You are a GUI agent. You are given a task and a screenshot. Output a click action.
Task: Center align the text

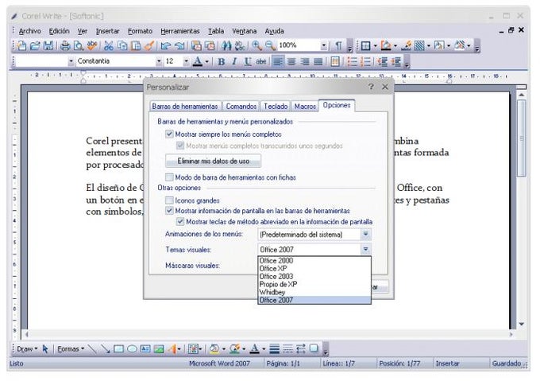[291, 62]
